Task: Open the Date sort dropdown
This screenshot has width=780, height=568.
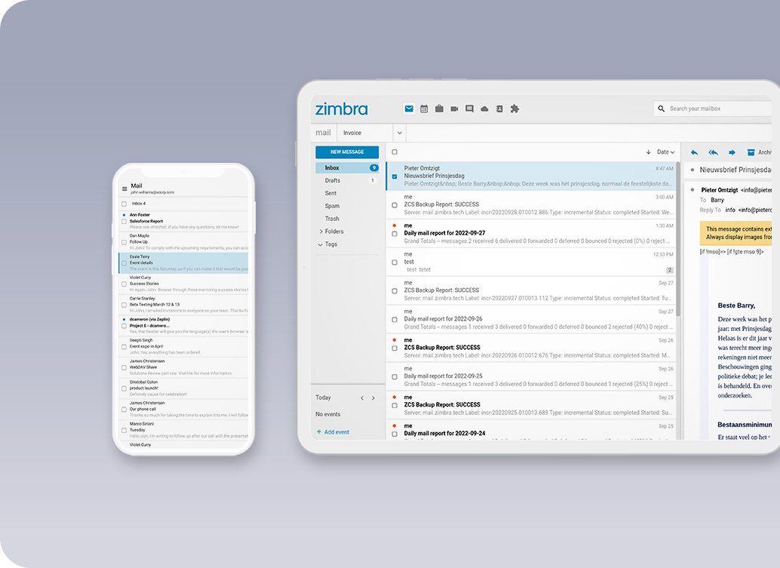Action: [665, 152]
